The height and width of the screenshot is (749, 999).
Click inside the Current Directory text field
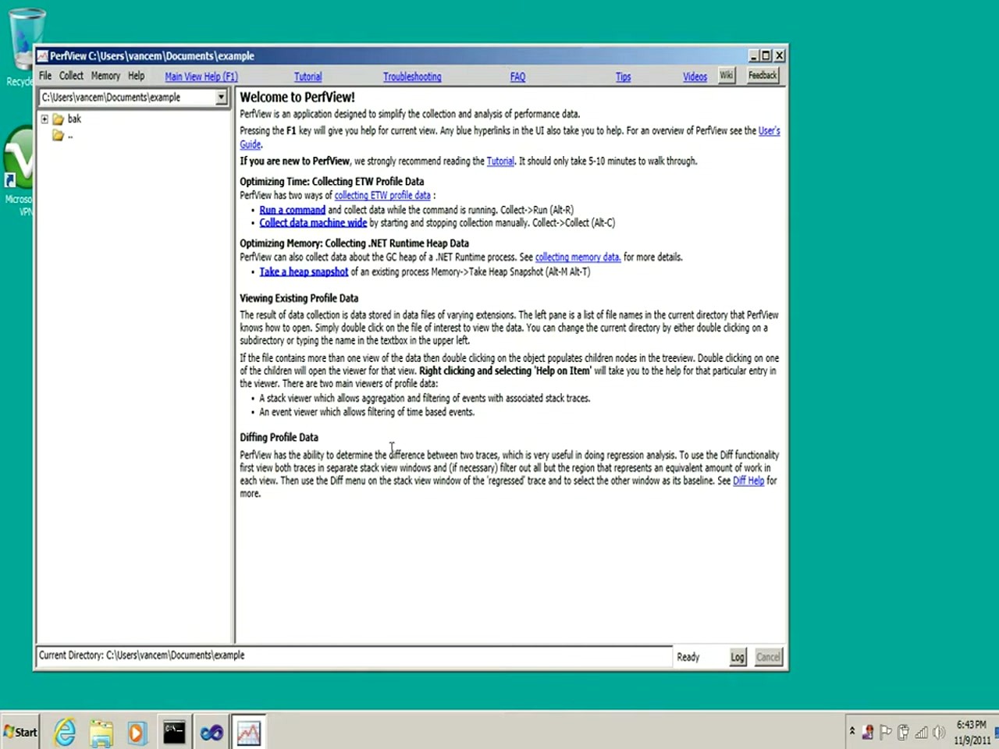pyautogui.click(x=351, y=655)
